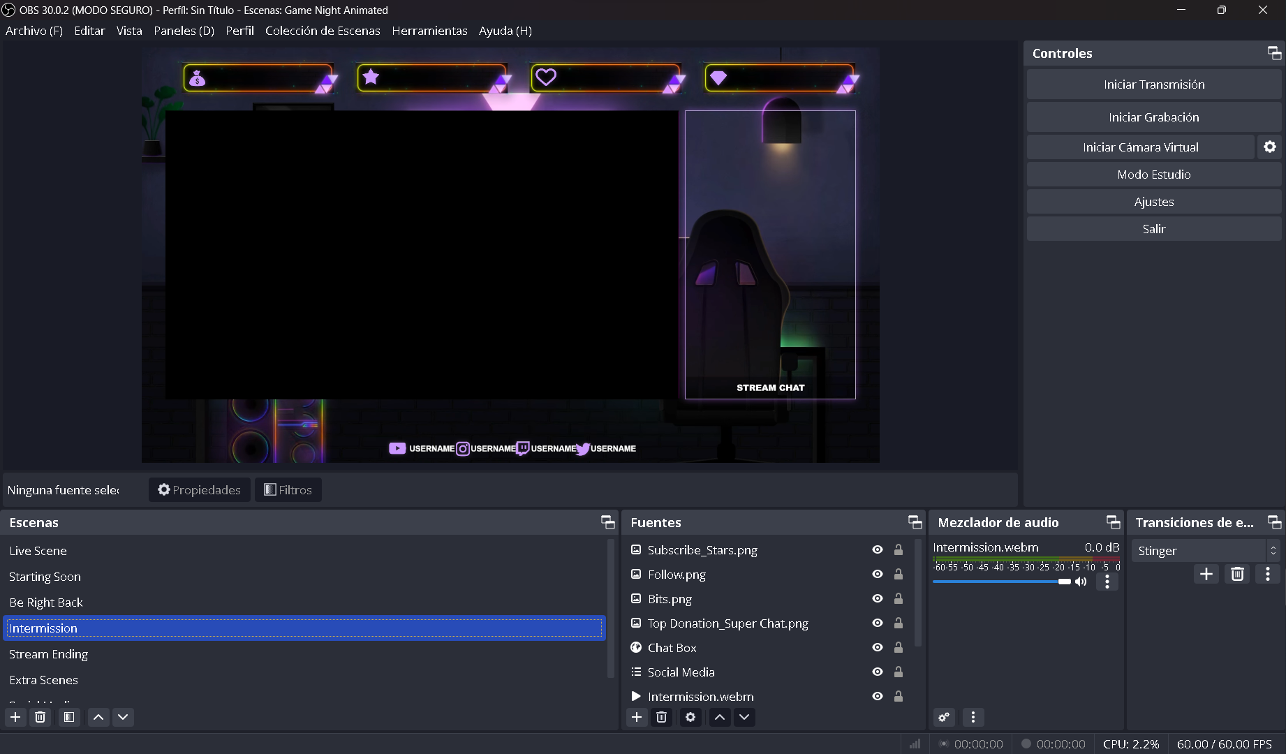Undock the Fuentes panel
Screen dimensions: 1286x754
(915, 522)
